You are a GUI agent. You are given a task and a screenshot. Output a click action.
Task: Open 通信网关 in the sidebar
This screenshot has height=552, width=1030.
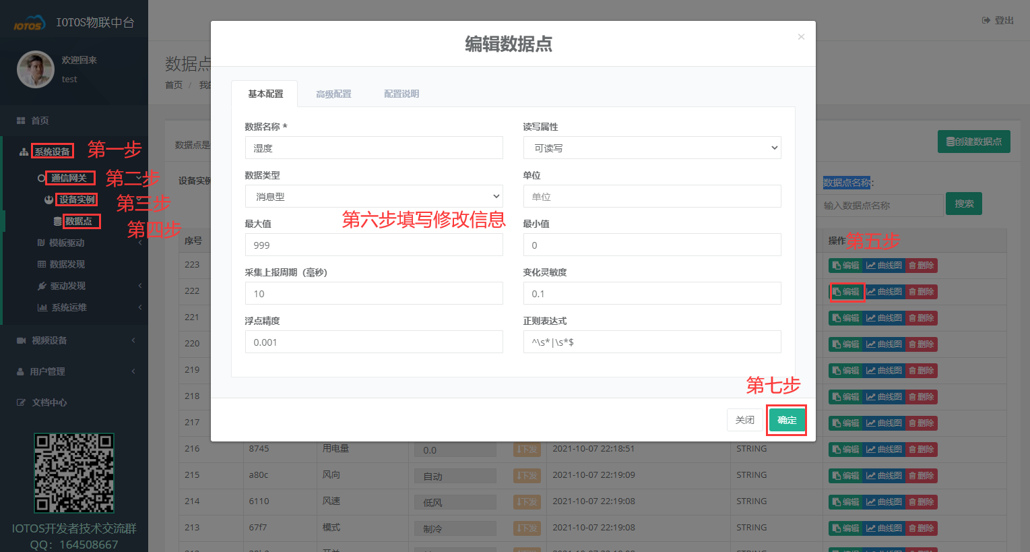[x=69, y=177]
